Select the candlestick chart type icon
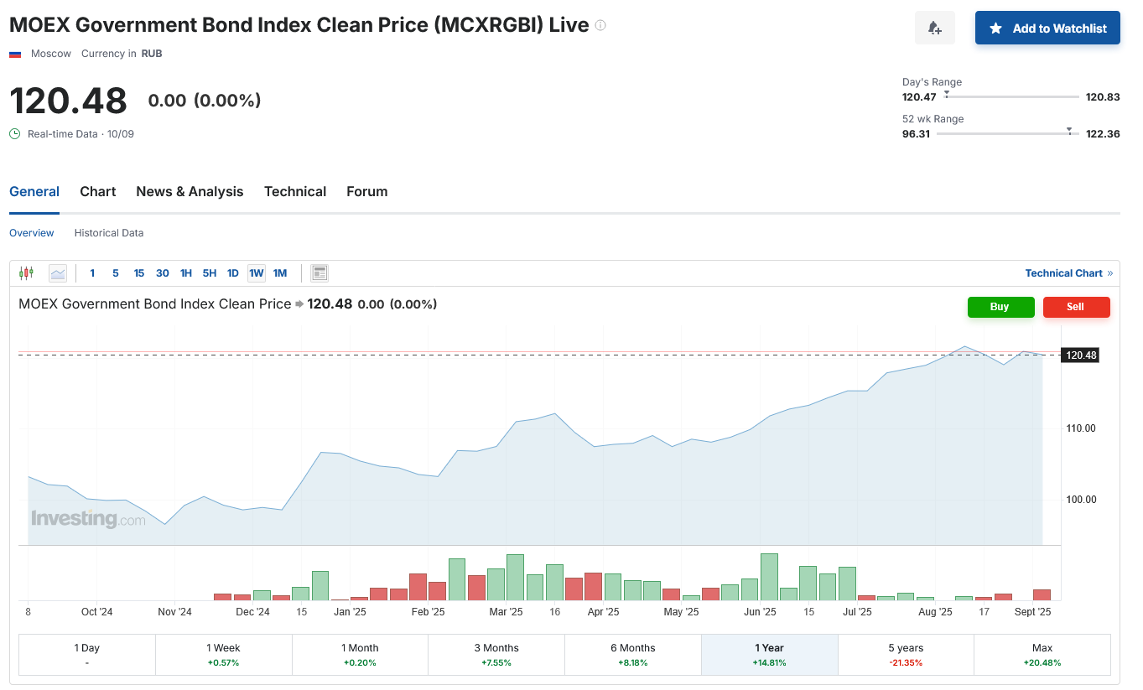This screenshot has height=690, width=1143. point(26,272)
